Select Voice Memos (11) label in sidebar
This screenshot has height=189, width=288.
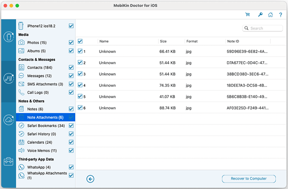click(x=42, y=150)
